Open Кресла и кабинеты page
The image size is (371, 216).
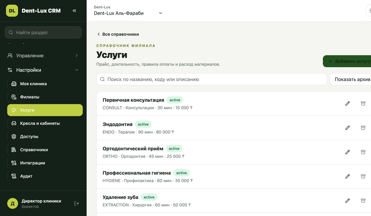(x=45, y=123)
